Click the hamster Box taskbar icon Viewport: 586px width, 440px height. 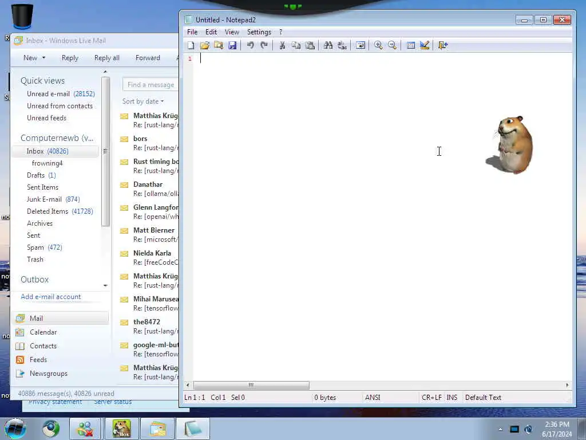pyautogui.click(x=122, y=429)
